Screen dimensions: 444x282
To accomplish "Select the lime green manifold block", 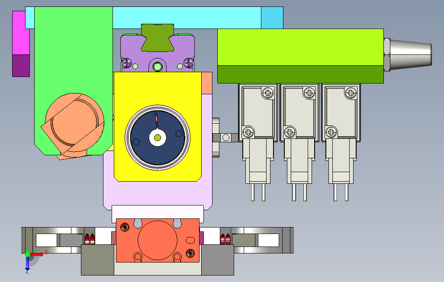I will click(x=300, y=47).
